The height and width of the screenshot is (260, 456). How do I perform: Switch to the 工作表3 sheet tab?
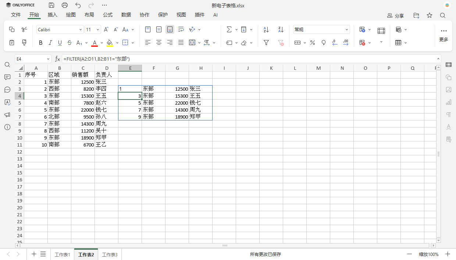tap(109, 254)
